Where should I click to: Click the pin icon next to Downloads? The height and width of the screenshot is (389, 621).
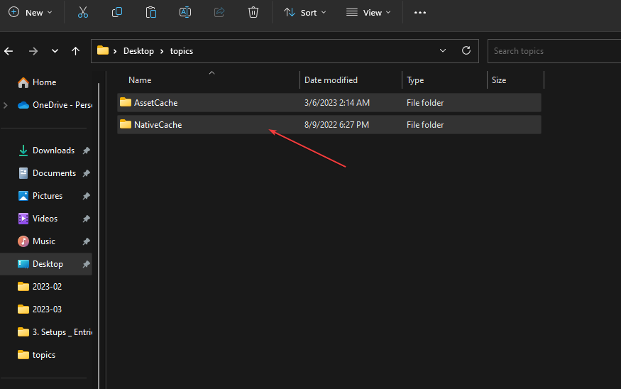(x=86, y=150)
